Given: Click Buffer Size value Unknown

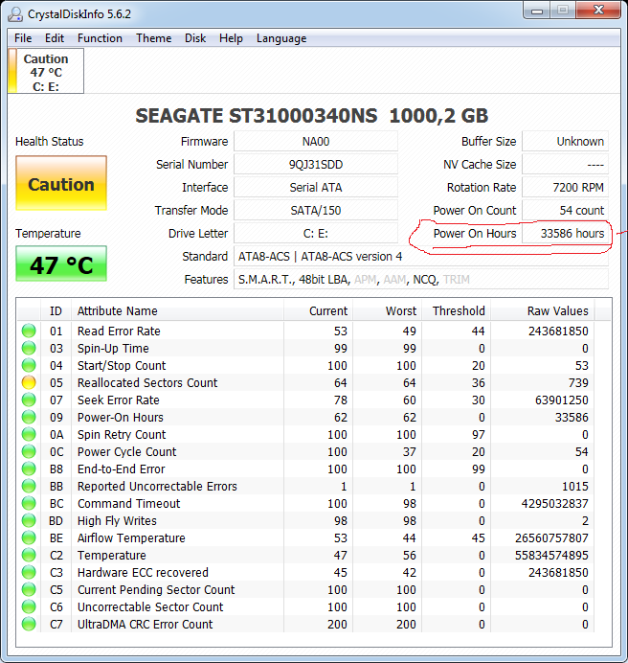Looking at the screenshot, I should click(566, 141).
